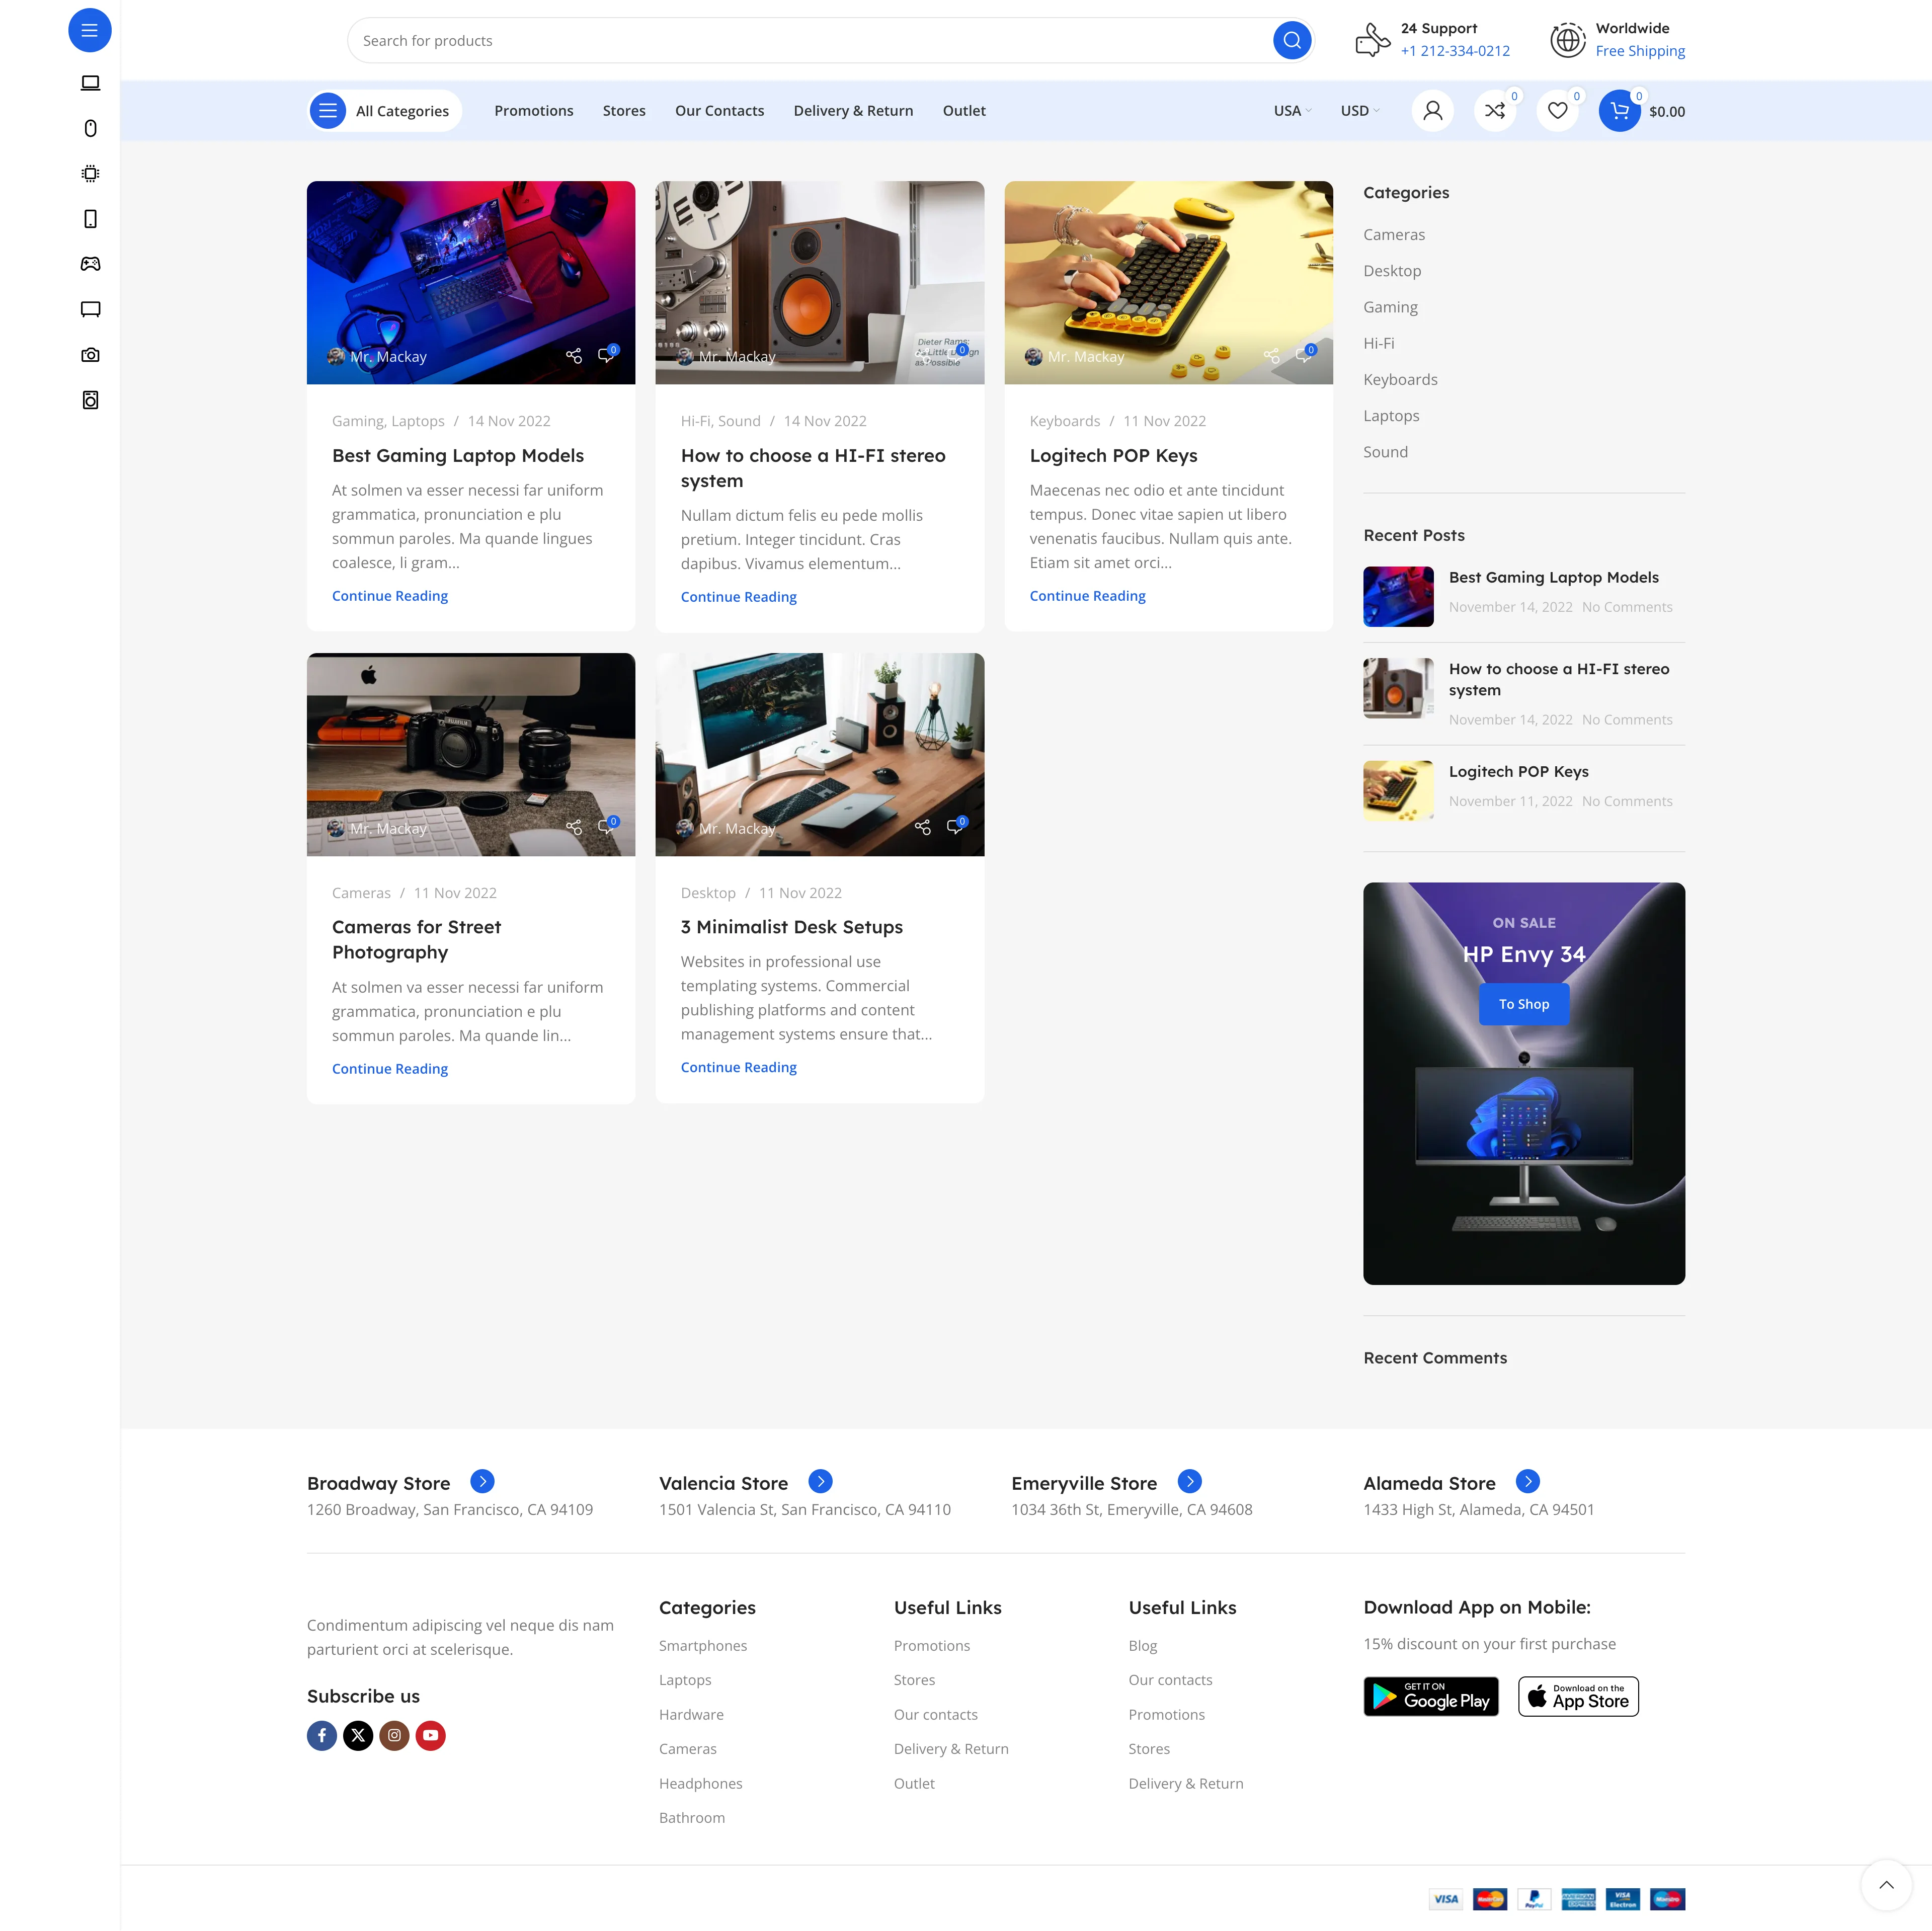Expand the USA country dropdown
1932x1931 pixels.
point(1292,111)
